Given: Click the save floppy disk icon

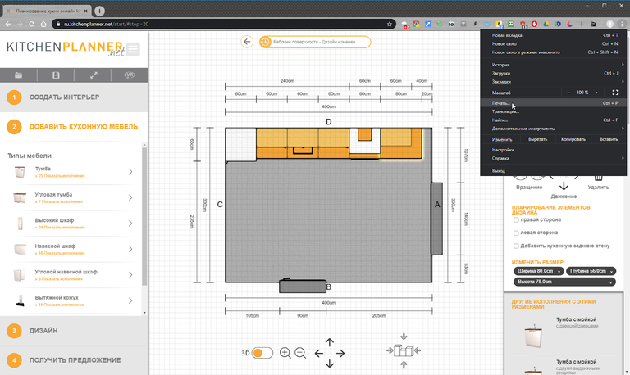Looking at the screenshot, I should pyautogui.click(x=56, y=75).
